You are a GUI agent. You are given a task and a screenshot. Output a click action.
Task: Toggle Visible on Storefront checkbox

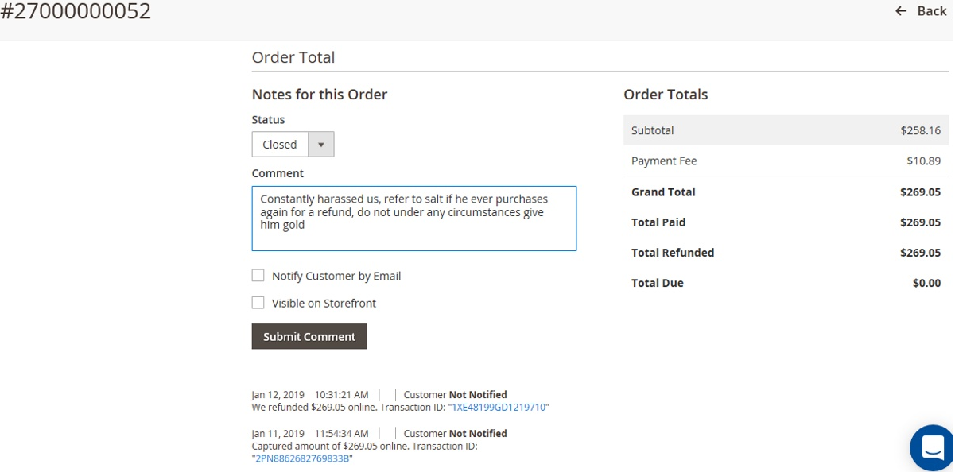(x=258, y=303)
